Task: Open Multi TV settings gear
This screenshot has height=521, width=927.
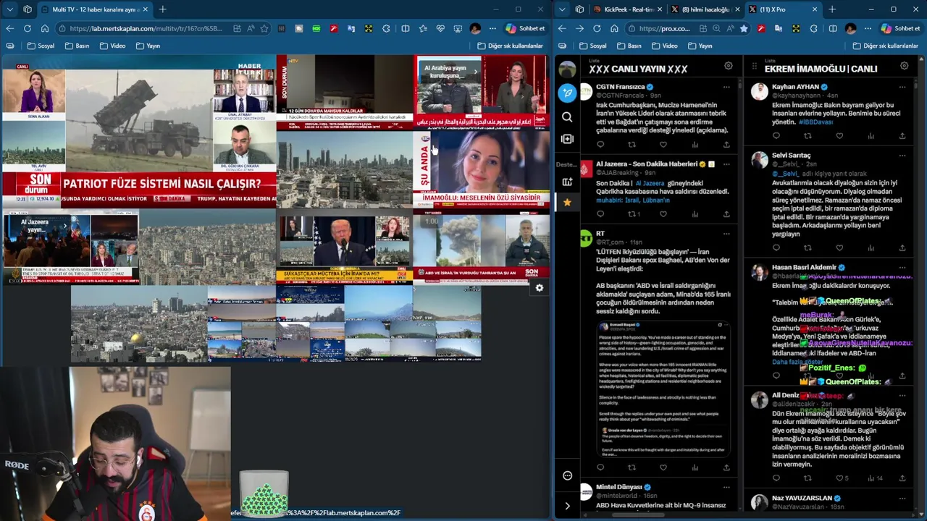Action: tap(539, 288)
